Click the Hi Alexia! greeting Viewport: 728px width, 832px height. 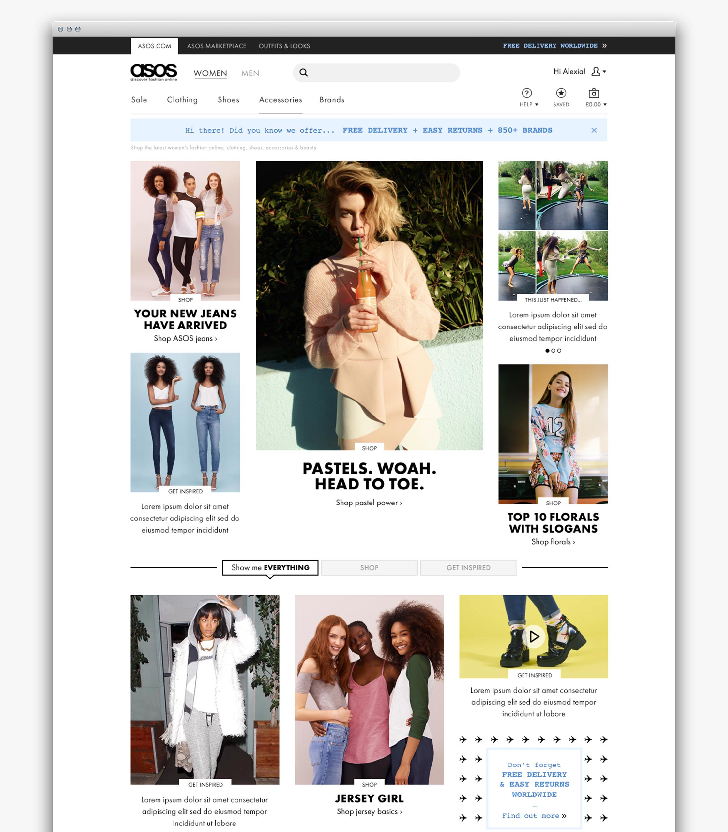point(569,72)
